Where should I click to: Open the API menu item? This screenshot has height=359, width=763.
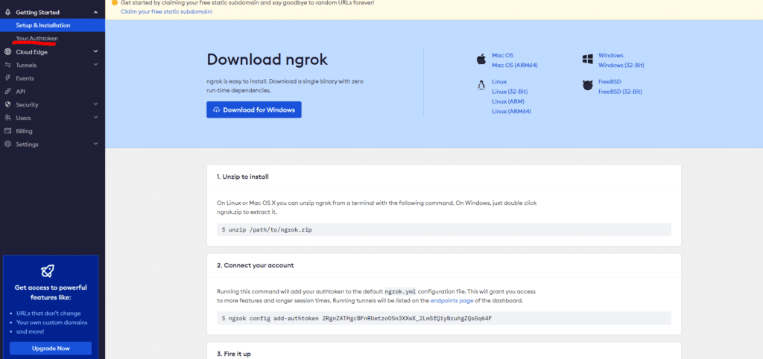point(20,92)
